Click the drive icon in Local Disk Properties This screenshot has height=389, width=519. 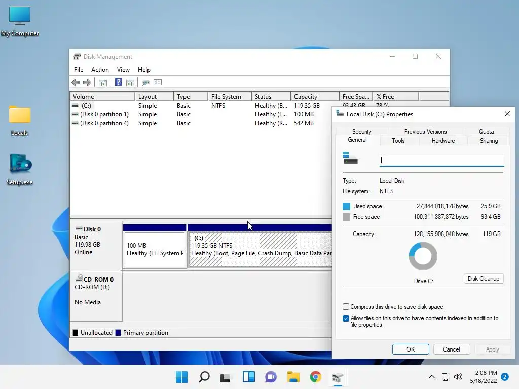[350, 158]
